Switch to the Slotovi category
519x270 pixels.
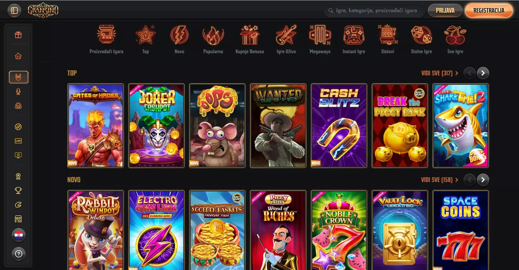(x=388, y=39)
